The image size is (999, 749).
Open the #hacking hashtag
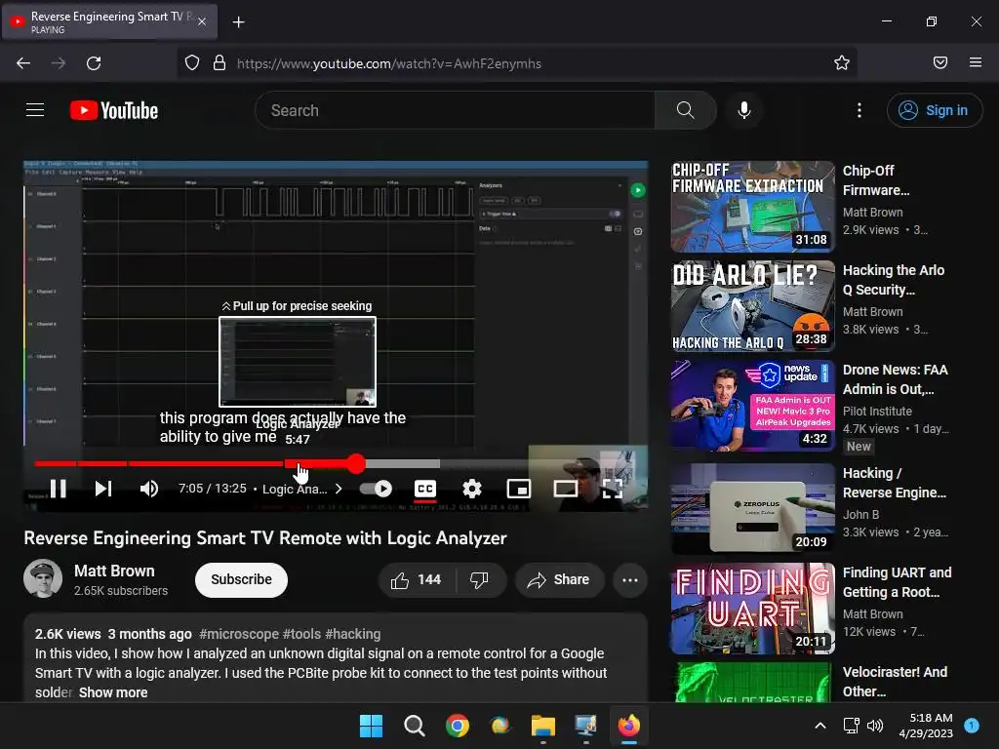click(x=353, y=634)
